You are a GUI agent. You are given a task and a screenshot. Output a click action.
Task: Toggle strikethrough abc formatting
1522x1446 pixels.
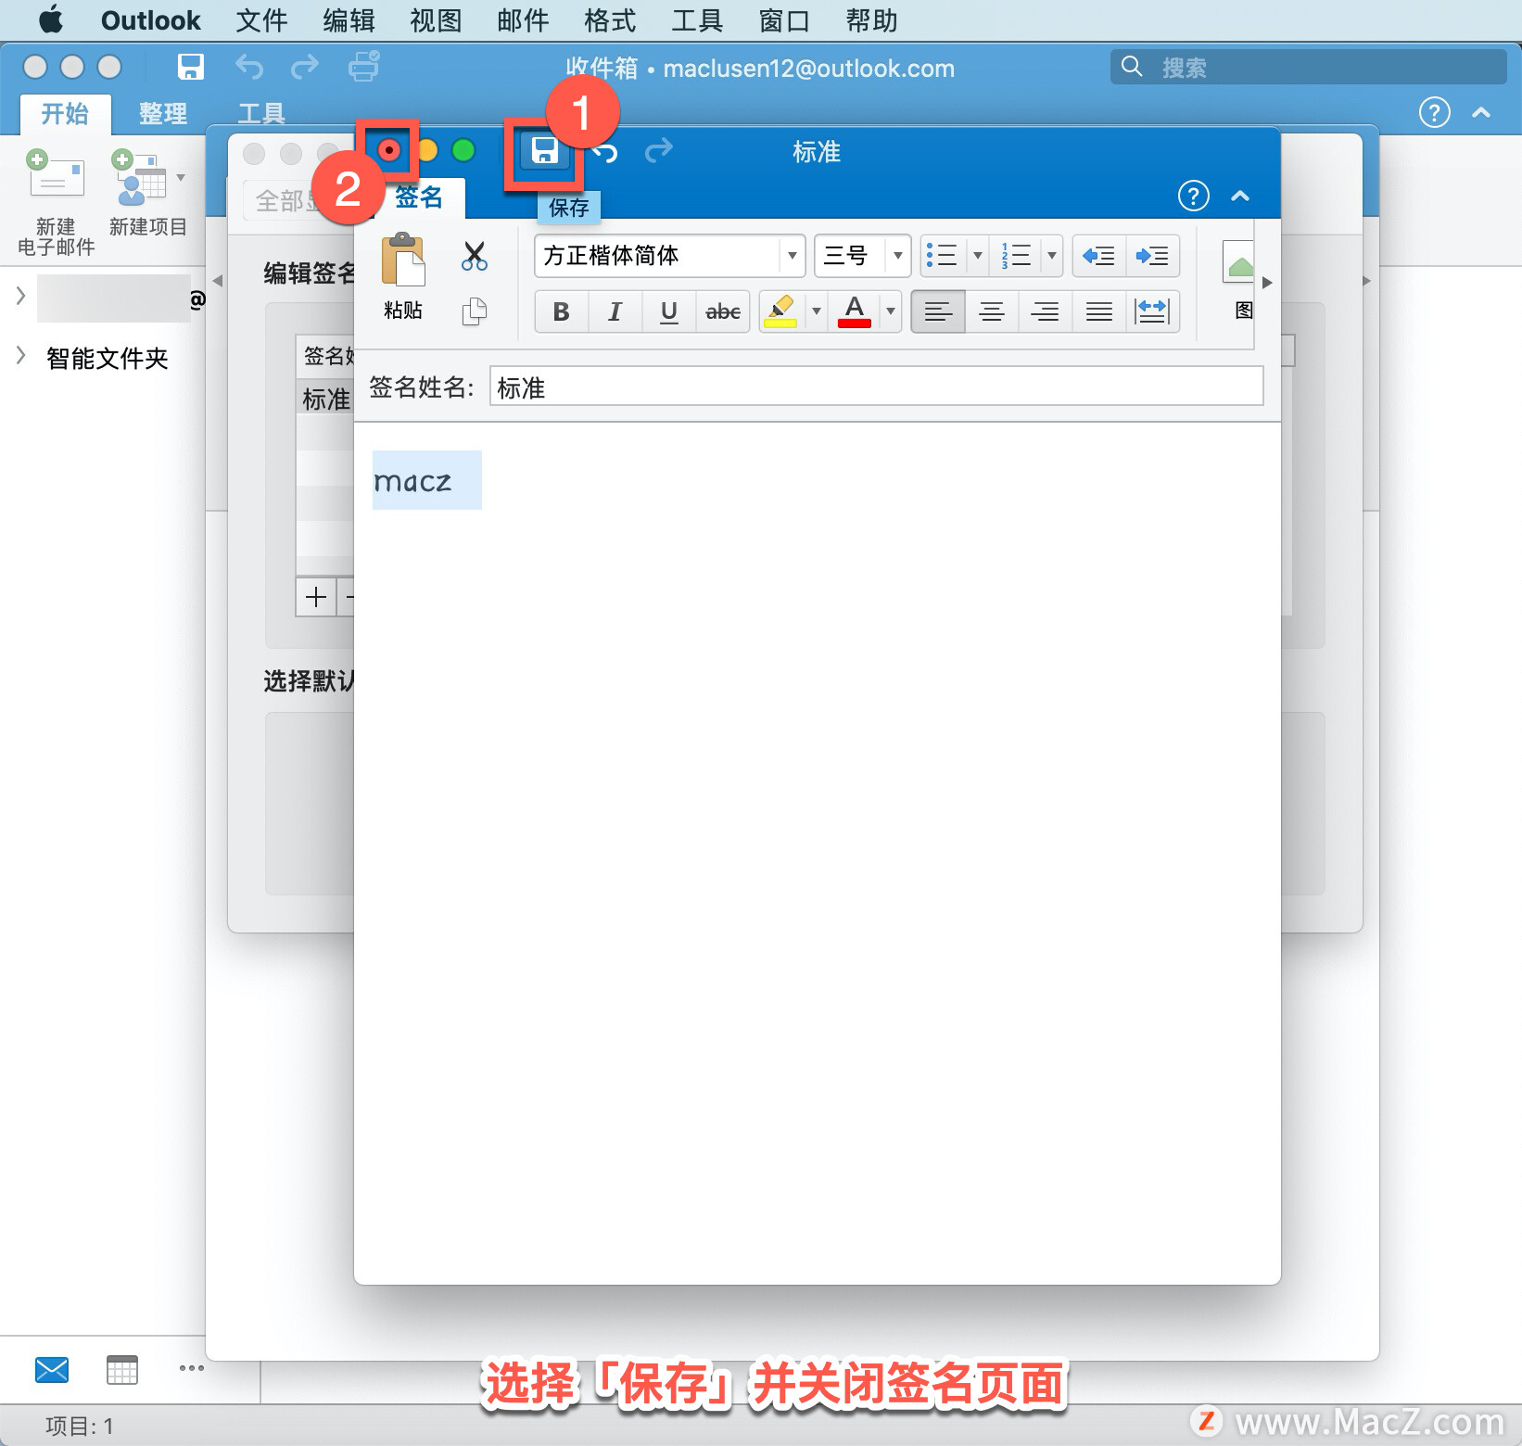[723, 311]
